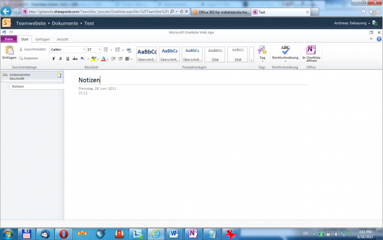This screenshot has width=383, height=240.
Task: Run Rechtschreibung spell check
Action: pyautogui.click(x=285, y=54)
